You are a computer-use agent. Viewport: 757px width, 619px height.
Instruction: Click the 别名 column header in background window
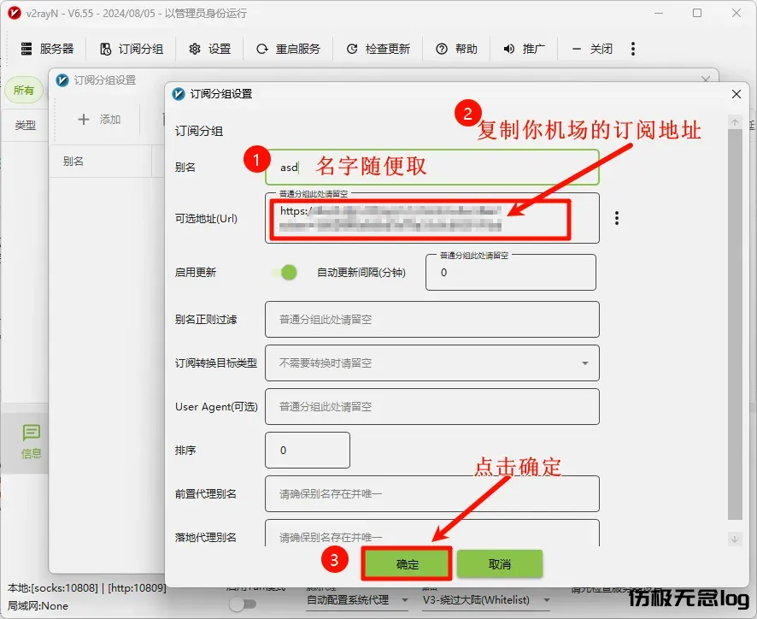pos(73,162)
